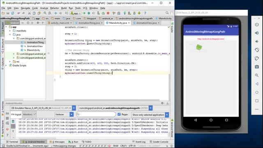Close the MainActivity.java tab
Image resolution: width=263 pixels, height=148 pixels.
pyautogui.click(x=129, y=23)
